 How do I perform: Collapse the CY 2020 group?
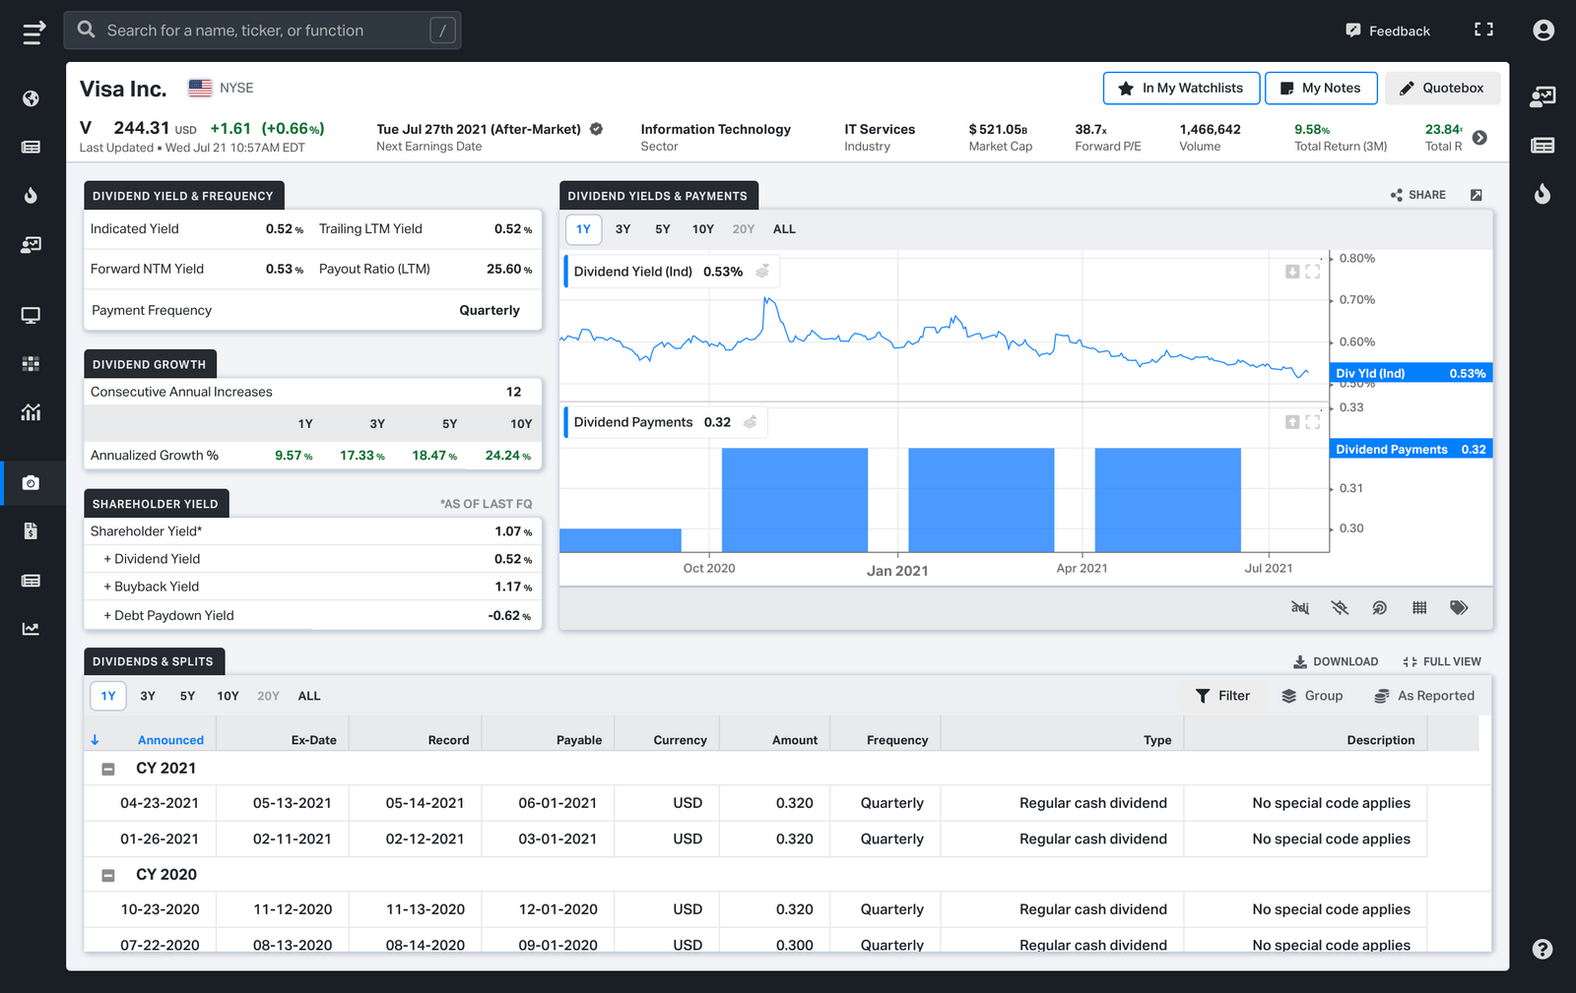pyautogui.click(x=108, y=875)
